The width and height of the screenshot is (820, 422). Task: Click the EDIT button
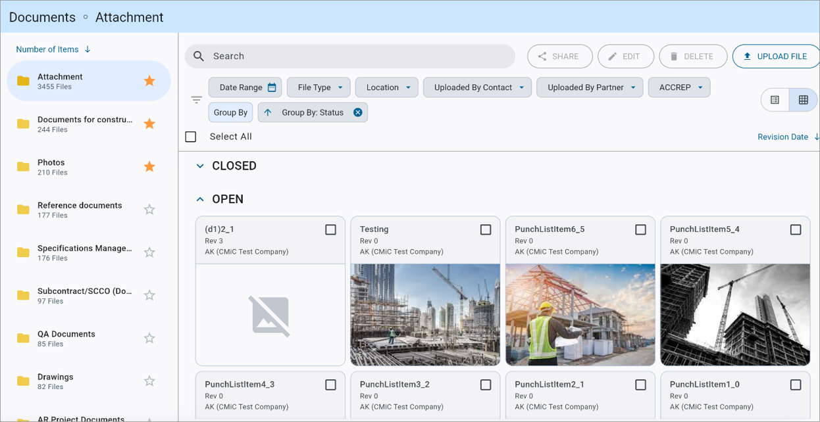pos(626,57)
